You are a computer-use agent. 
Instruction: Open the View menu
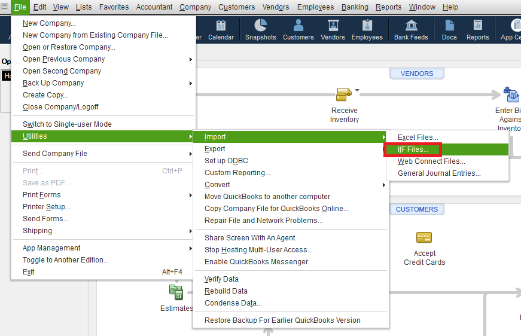[61, 7]
